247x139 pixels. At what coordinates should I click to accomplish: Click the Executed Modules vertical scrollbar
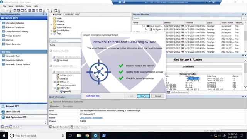(x=245, y=37)
